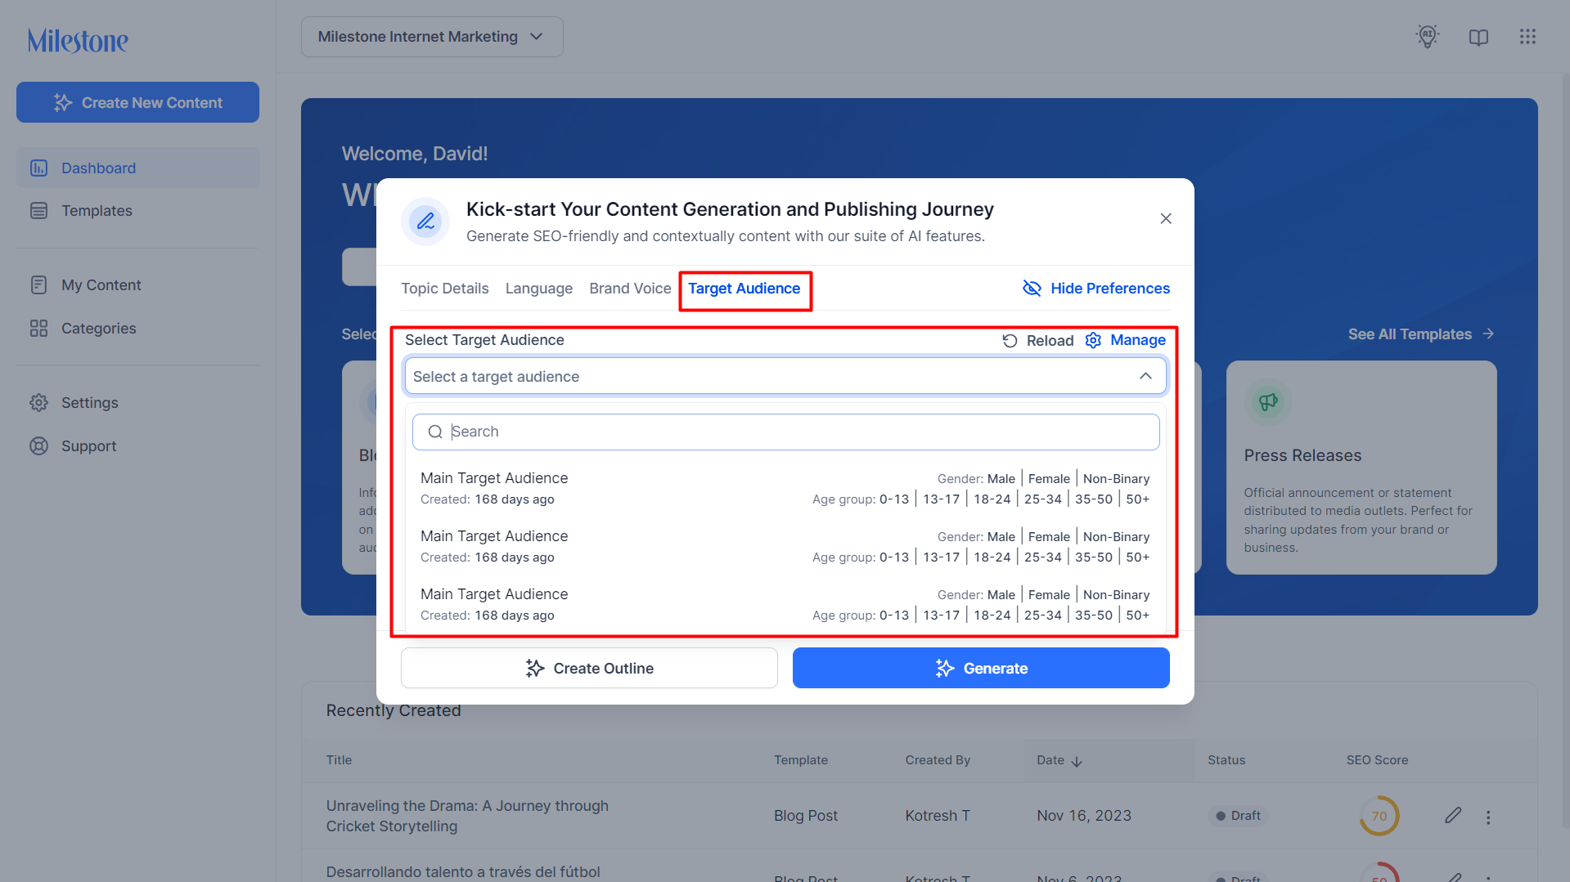This screenshot has width=1570, height=882.
Task: Click sparkle icon on Create New Content
Action: [x=63, y=102]
